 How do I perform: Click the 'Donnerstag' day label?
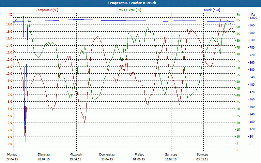click(107, 155)
